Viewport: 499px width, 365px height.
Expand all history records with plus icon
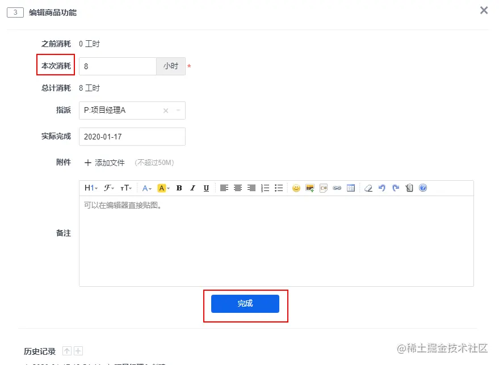[x=78, y=351]
